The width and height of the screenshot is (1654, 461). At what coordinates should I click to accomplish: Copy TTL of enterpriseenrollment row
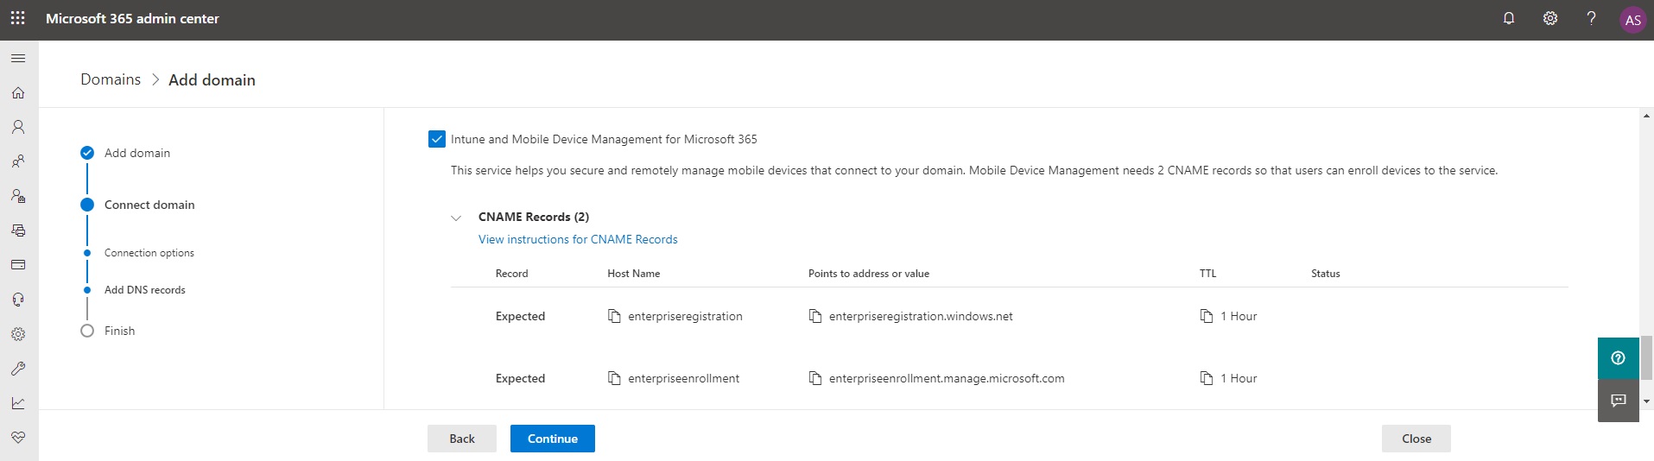[x=1207, y=378]
